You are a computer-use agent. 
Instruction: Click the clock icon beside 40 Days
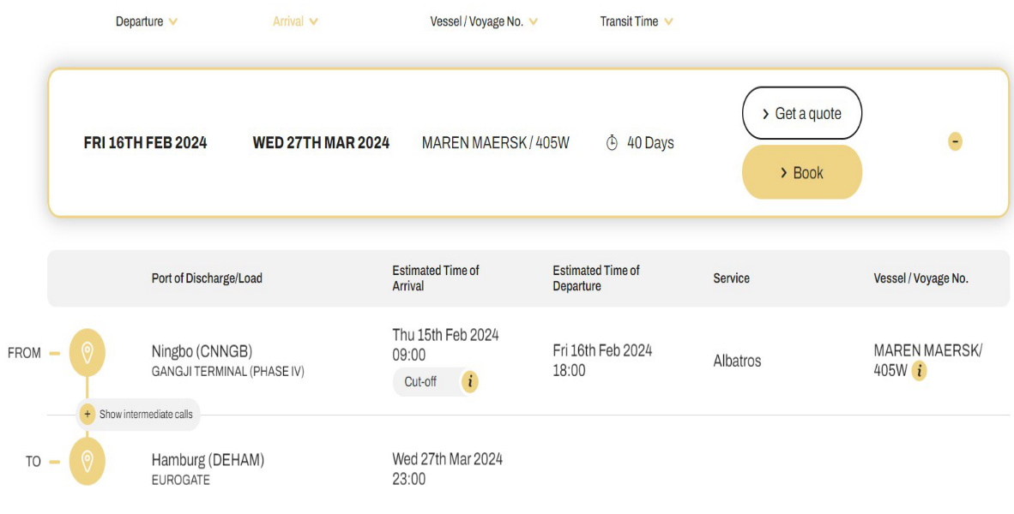[612, 143]
